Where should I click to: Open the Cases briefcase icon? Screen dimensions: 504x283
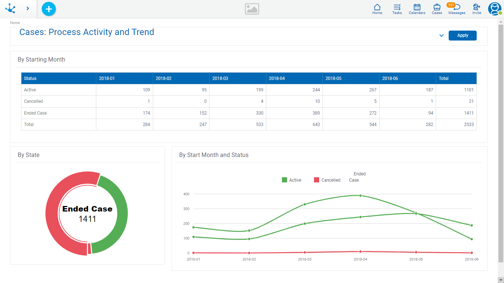[437, 9]
